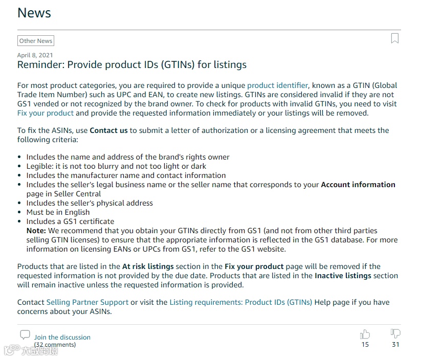
Task: Click Join the discussion
Action: [x=62, y=338]
